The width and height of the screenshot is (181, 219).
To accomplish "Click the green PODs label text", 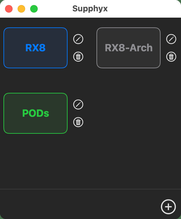I will pyautogui.click(x=36, y=113).
